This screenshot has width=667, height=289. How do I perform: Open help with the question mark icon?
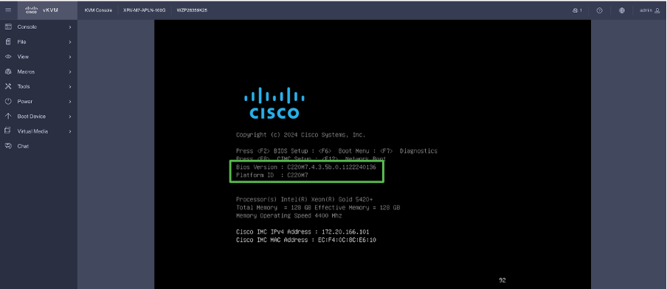(x=599, y=10)
